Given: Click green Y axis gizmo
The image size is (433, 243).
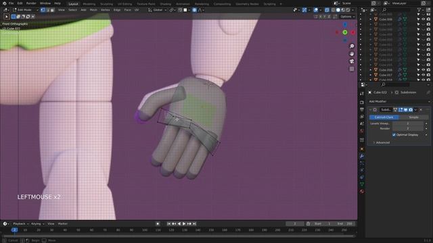Looking at the screenshot, I should pyautogui.click(x=345, y=32).
